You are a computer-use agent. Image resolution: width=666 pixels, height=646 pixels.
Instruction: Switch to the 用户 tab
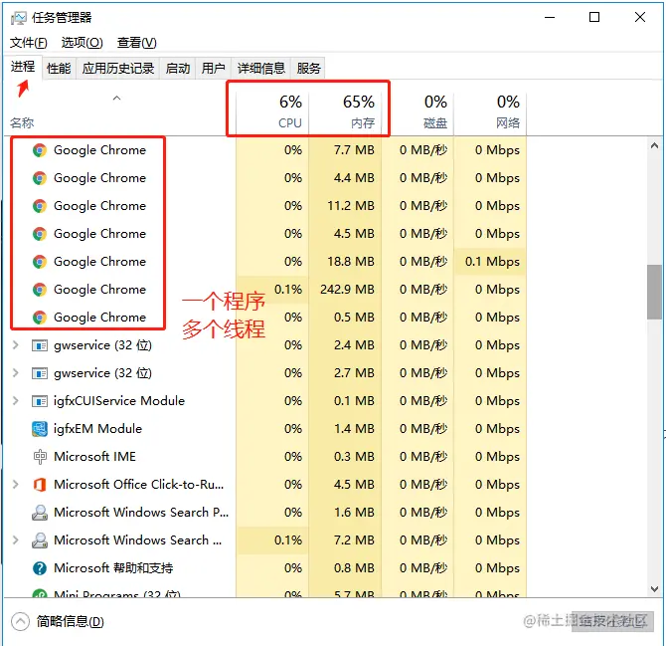[x=214, y=68]
